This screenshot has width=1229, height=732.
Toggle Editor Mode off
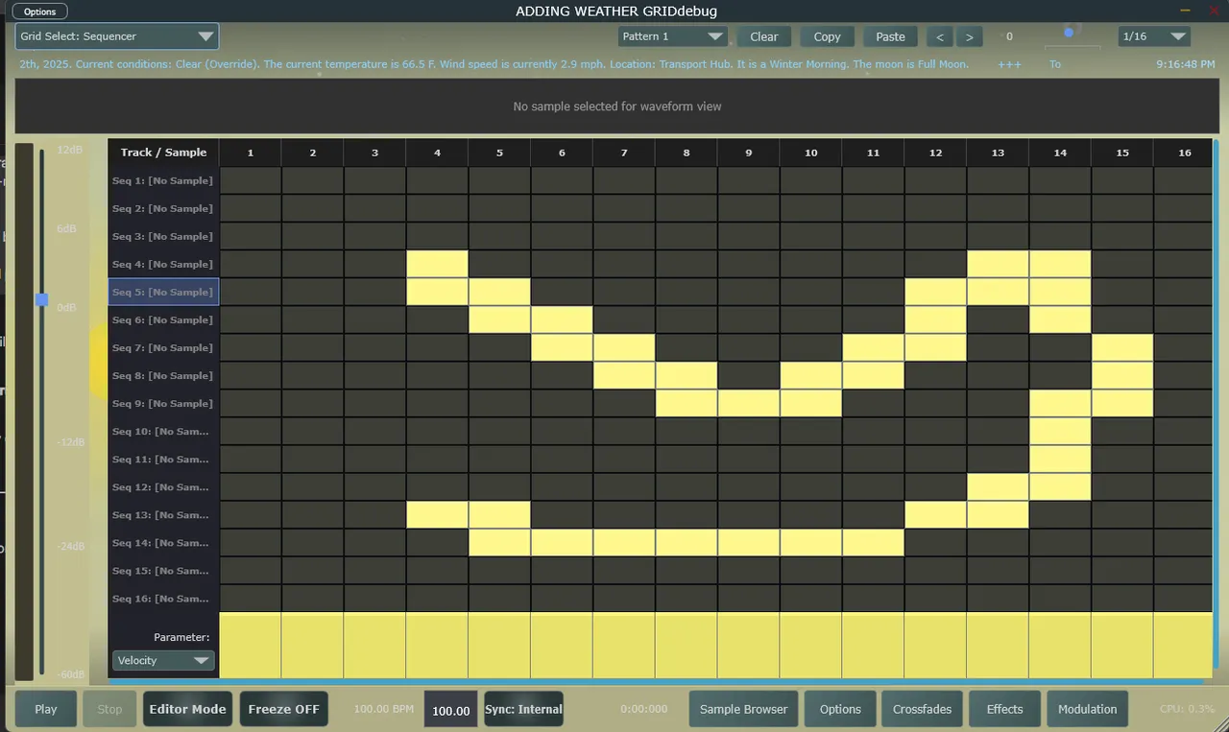186,708
